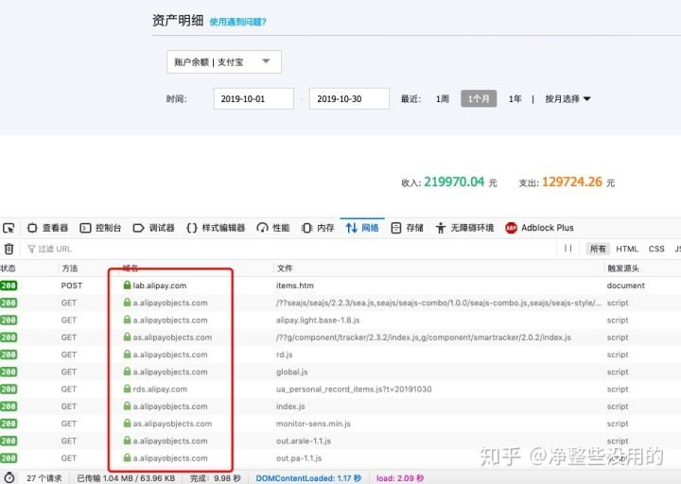
Task: Click the 支出 129724.26 amount
Action: tap(572, 181)
